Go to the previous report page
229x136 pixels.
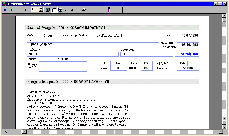click(x=11, y=10)
